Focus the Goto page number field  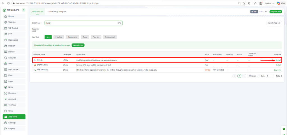(270, 76)
